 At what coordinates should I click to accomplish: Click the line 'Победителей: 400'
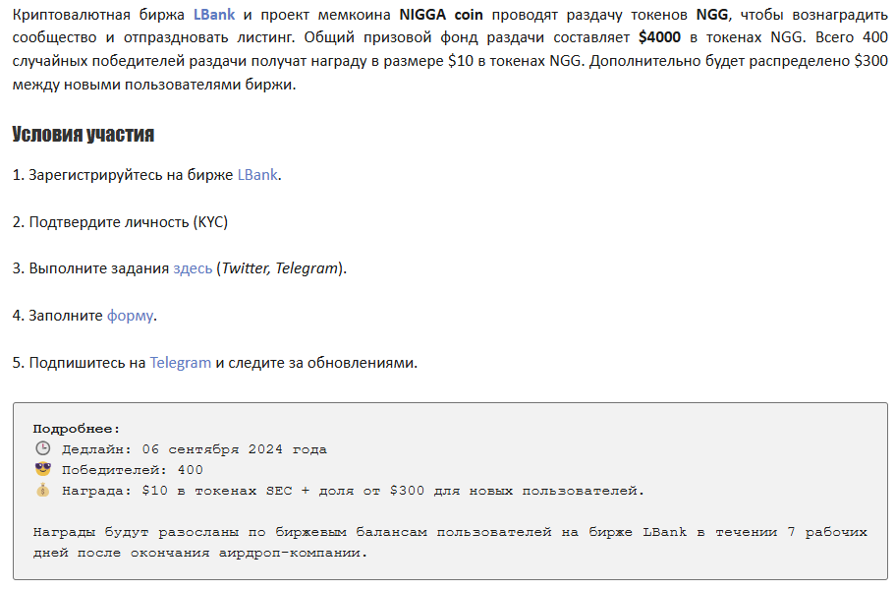click(133, 470)
